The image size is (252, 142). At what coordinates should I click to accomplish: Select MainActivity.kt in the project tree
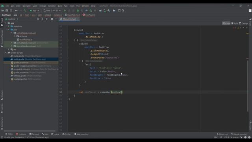pos(24,39)
